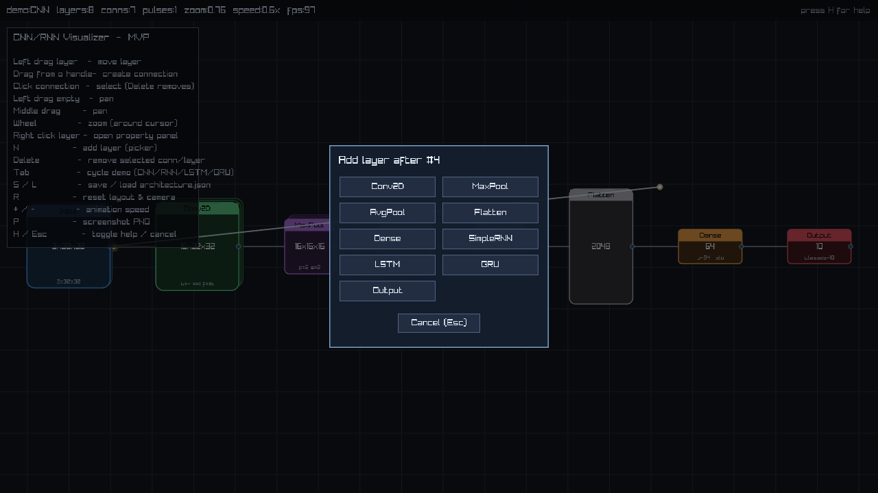Click the purple MaxPool 16x16x16 node
Screen dimensions: 878x493
307,246
